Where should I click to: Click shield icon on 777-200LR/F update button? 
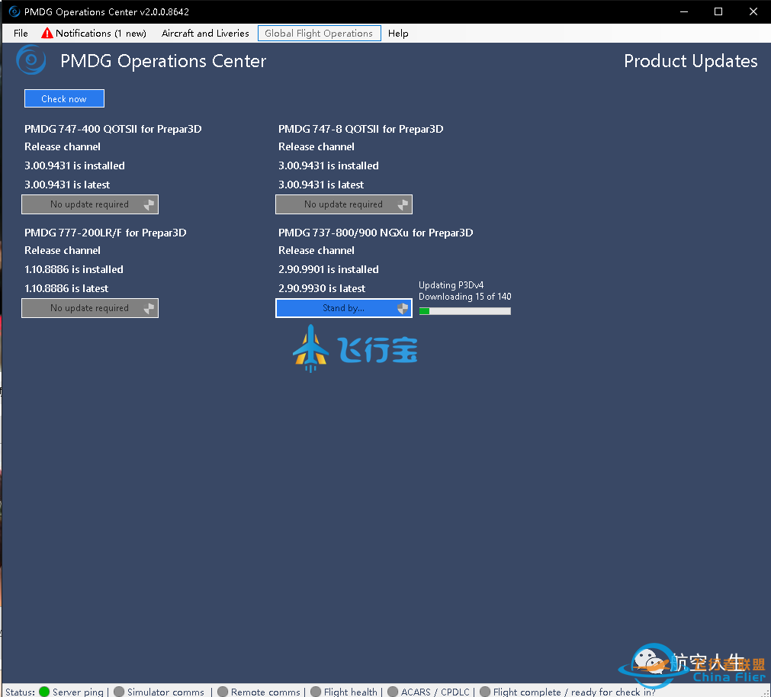coord(149,308)
